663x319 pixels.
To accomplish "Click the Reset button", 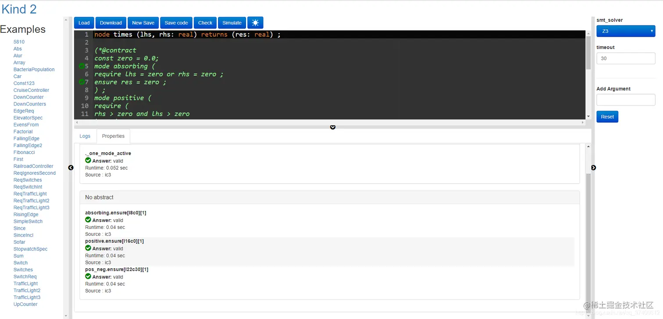I will pos(607,117).
